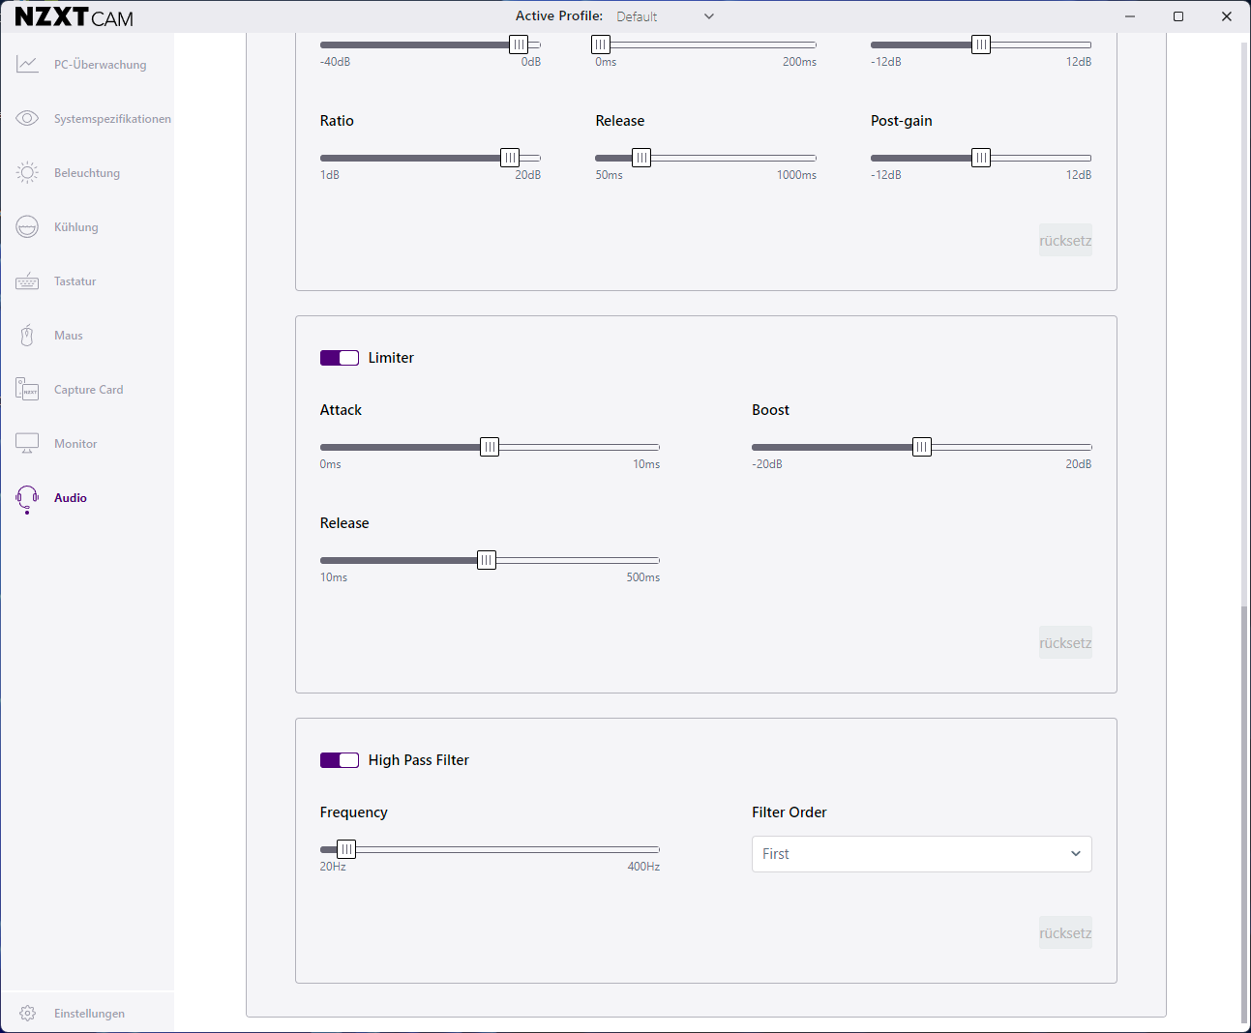Screen dimensions: 1251x1033
Task: Open Kühlung using its fan icon
Action: 27,227
